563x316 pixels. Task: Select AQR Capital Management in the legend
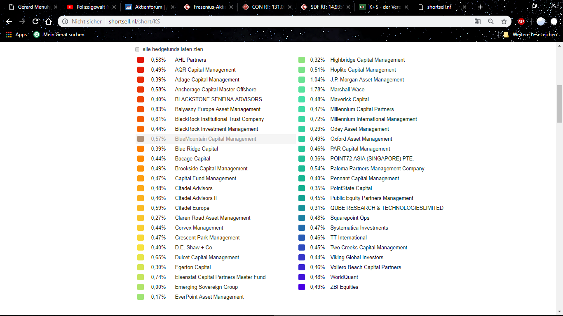205,70
